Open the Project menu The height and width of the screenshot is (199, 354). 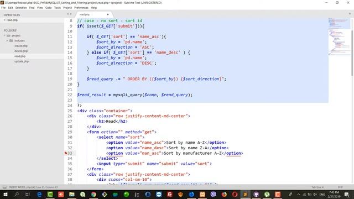67,8
